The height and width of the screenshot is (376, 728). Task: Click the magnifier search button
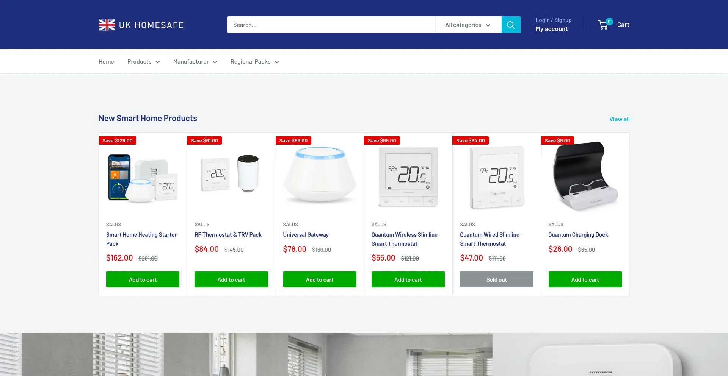511,25
